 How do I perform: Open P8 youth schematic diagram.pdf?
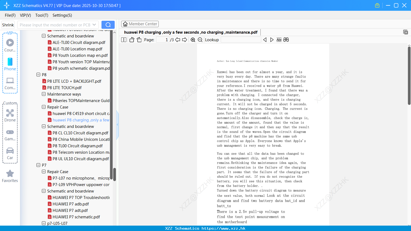(79, 68)
